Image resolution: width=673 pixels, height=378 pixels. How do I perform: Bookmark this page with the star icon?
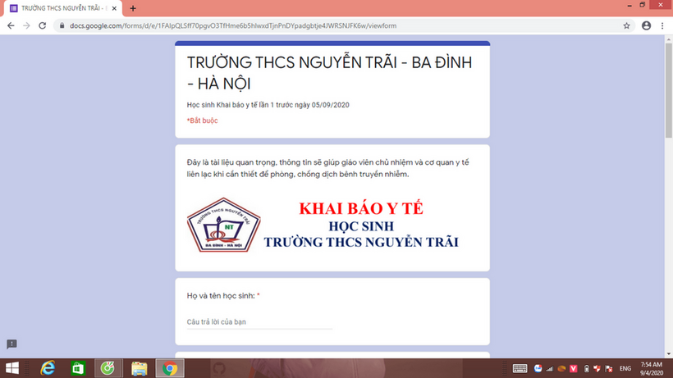pos(627,25)
